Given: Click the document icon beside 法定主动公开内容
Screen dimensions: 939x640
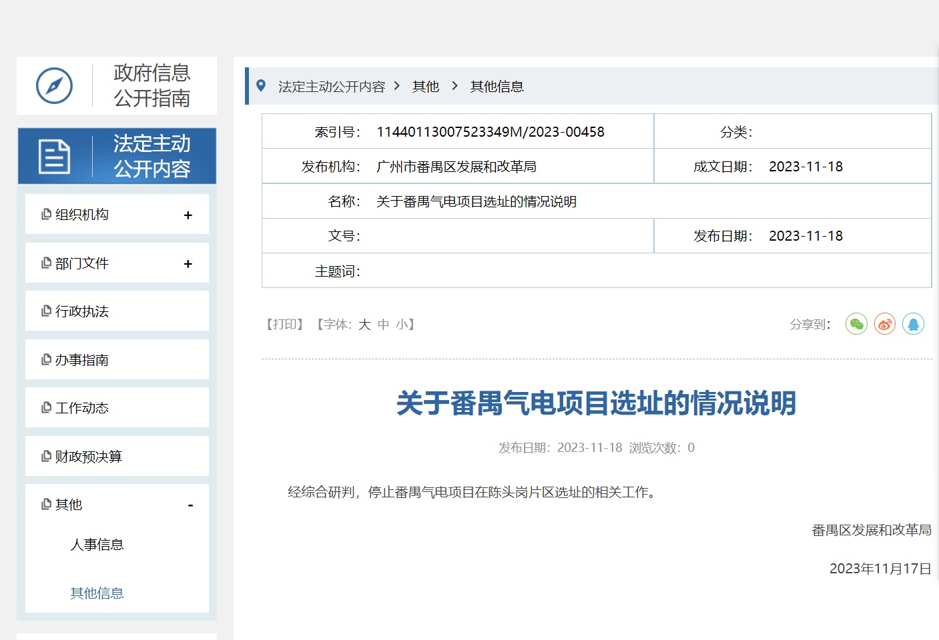Looking at the screenshot, I should click(54, 157).
